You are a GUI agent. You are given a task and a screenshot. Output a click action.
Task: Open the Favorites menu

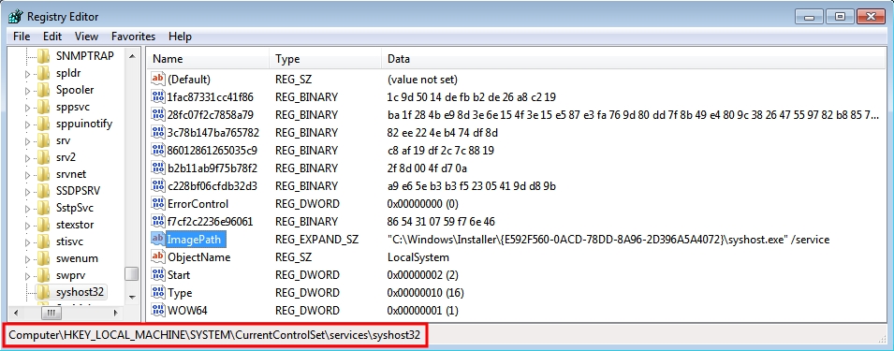(x=134, y=37)
